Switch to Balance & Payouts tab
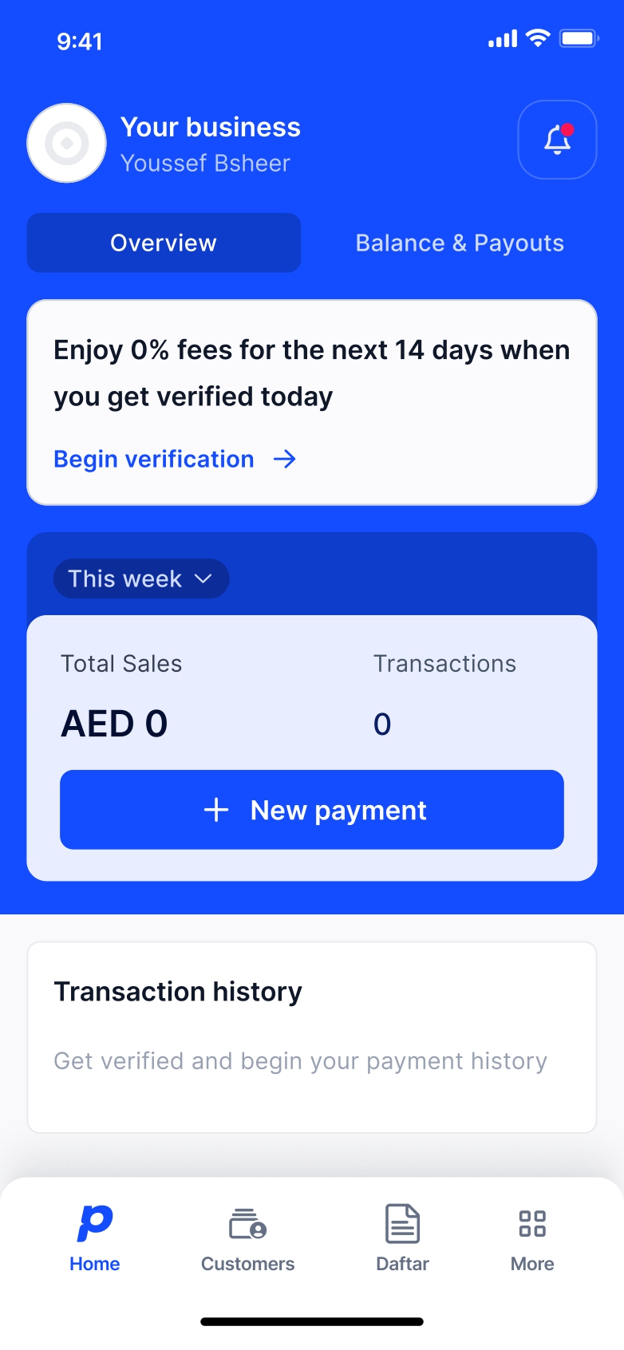624x1350 pixels. pos(460,243)
